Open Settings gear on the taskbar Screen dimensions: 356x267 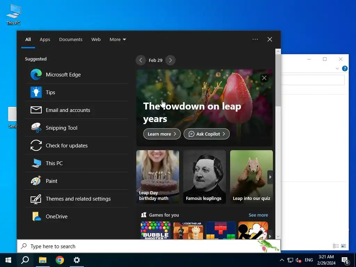pos(77,260)
